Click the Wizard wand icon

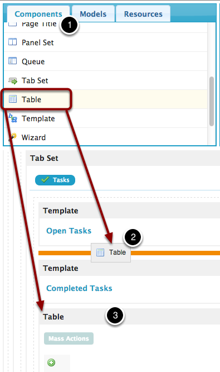(13, 137)
